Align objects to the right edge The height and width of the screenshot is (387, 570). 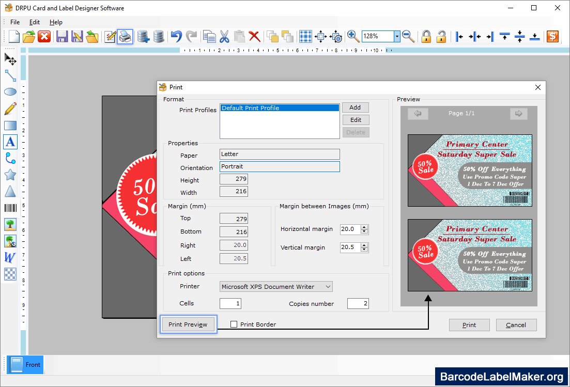click(490, 36)
